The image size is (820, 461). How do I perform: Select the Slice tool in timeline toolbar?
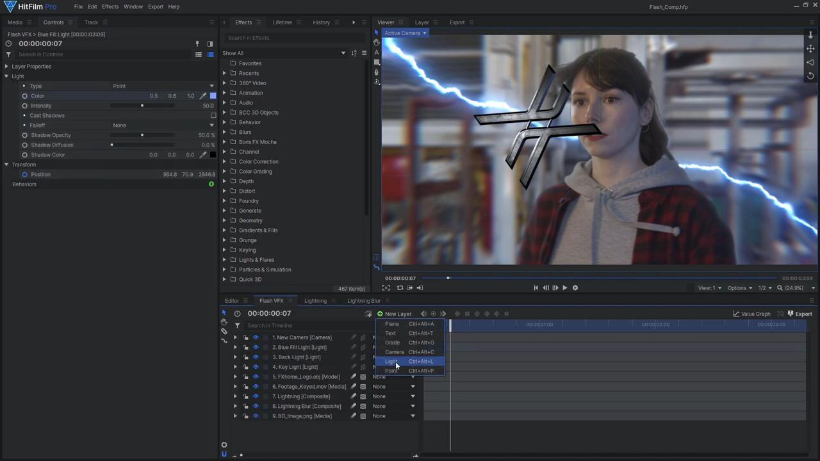point(224,332)
